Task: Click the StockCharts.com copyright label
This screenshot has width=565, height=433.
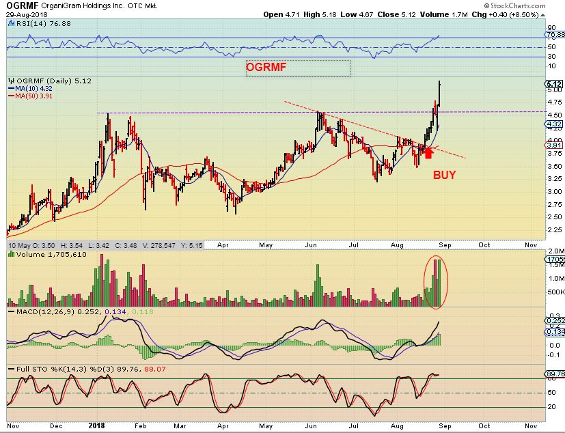Action: [514, 5]
